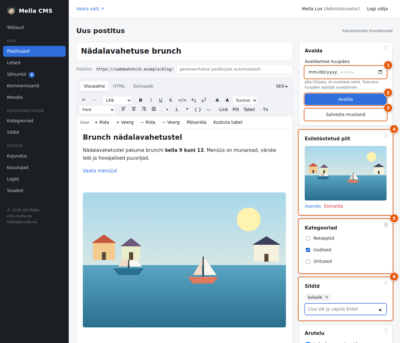Insert a horizontal rule
This screenshot has width=400, height=343.
click(208, 109)
